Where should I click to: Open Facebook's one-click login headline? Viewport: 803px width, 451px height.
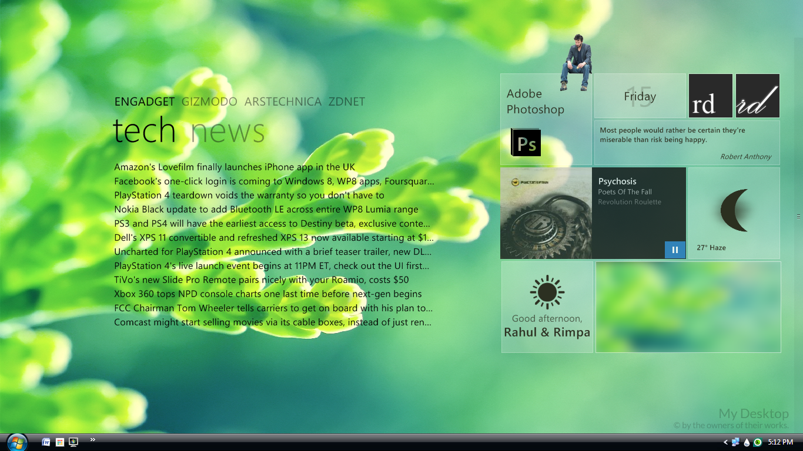(x=274, y=181)
